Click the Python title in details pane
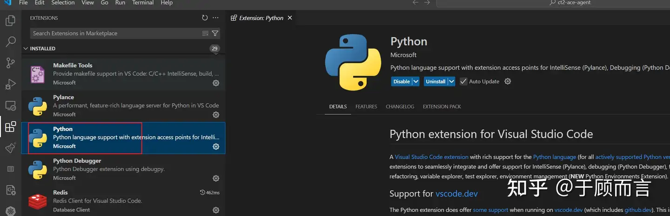Screen dimensions: 670x216 (409, 41)
